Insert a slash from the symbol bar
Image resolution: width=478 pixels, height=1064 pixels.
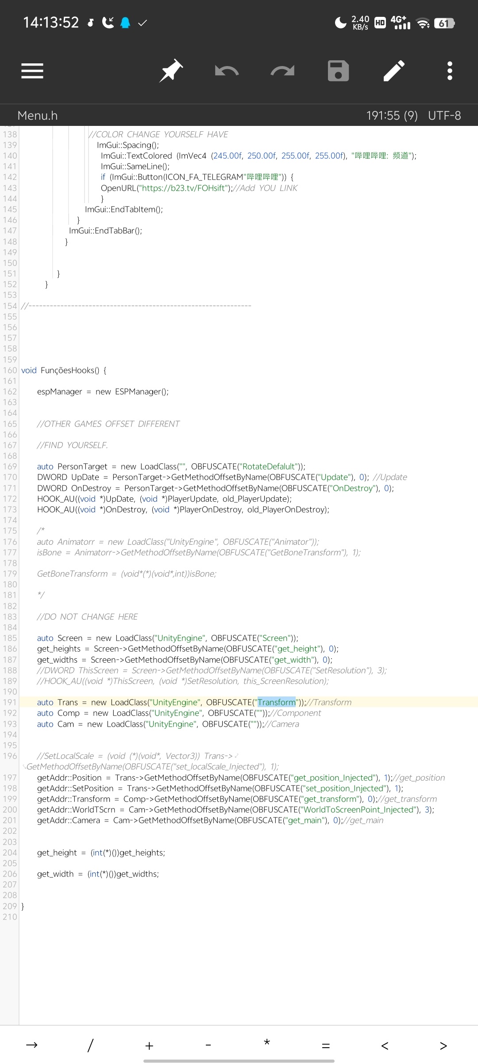click(x=90, y=1045)
